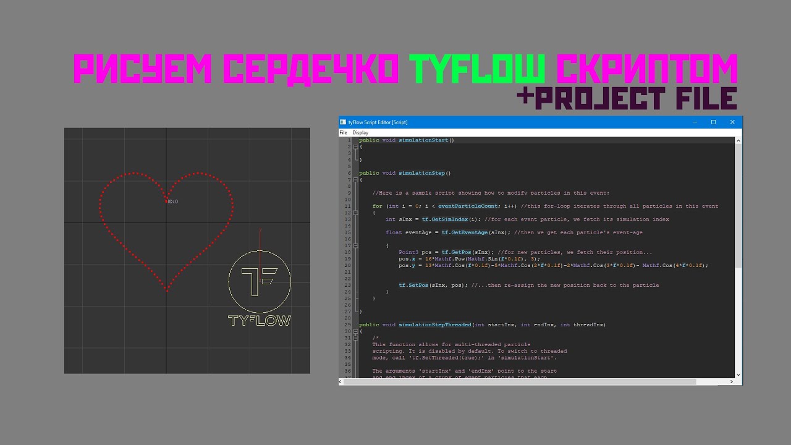Click 'tf.SetPos' on line 23
The height and width of the screenshot is (445, 791).
[414, 285]
